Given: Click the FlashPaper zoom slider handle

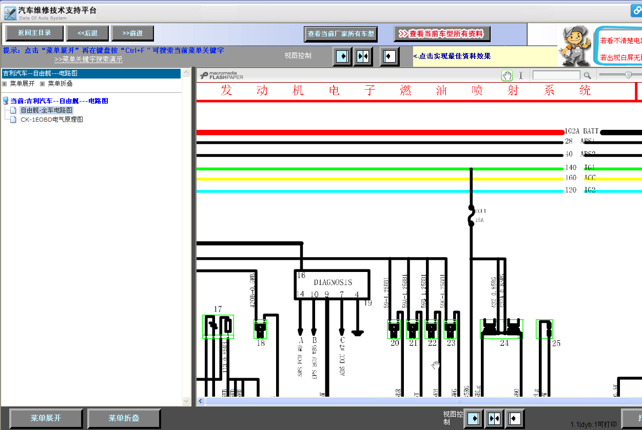Looking at the screenshot, I should pos(628,75).
